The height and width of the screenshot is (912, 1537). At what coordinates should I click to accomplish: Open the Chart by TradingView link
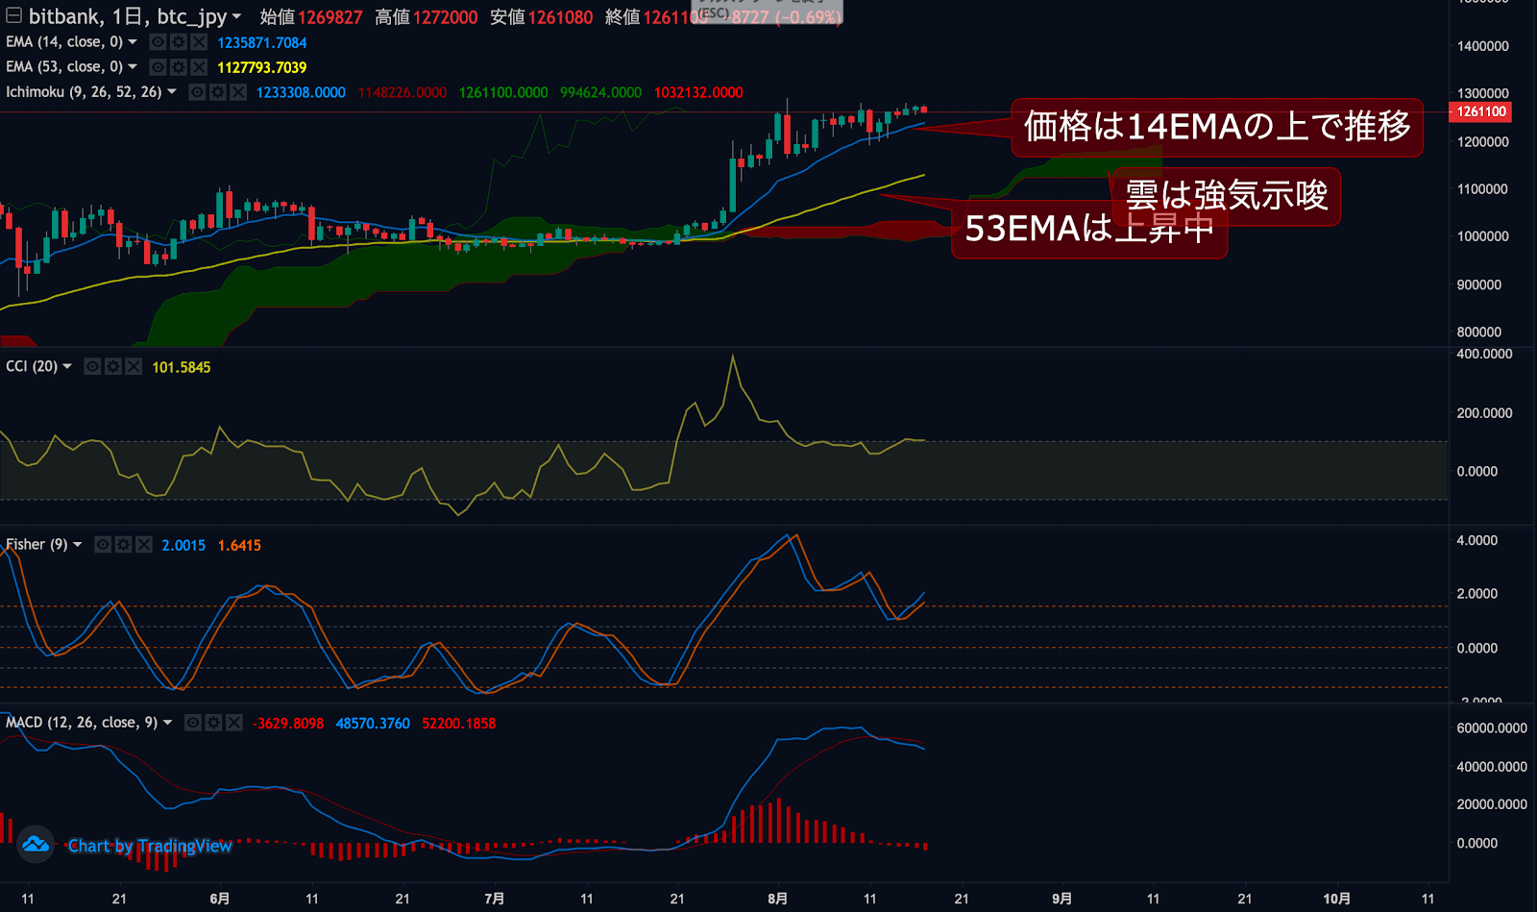tap(150, 846)
